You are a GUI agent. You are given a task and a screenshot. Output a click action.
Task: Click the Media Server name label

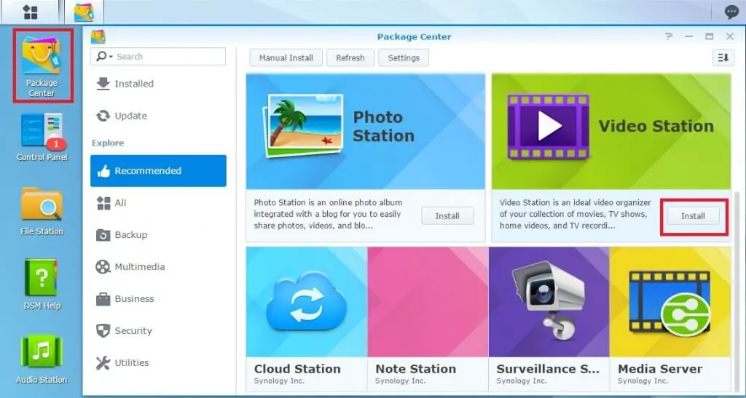(660, 369)
